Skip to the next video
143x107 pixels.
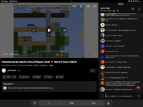point(64,30)
